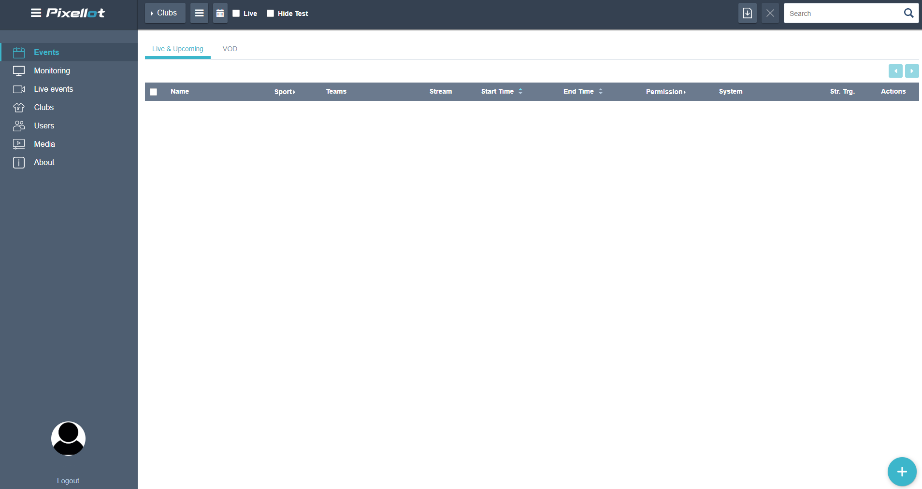
Task: Click the Logout link
Action: click(68, 481)
